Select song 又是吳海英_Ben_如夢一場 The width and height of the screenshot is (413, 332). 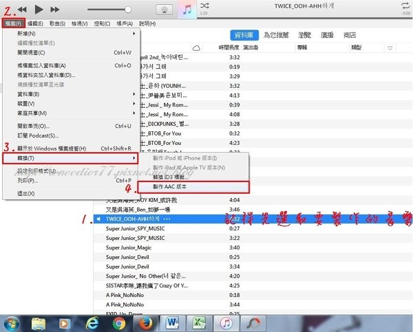(x=253, y=210)
